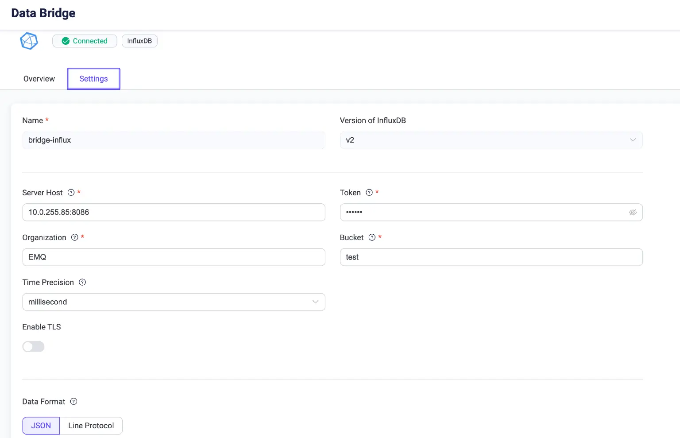Click the help icon beside Time Precision
Image resolution: width=680 pixels, height=438 pixels.
[x=82, y=283]
